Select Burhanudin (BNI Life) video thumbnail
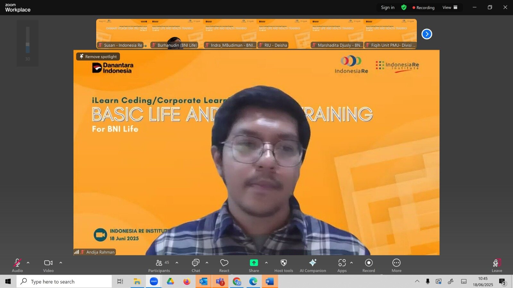 (x=176, y=34)
